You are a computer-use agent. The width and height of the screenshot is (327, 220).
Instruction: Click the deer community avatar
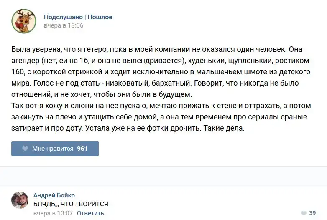[x=23, y=21]
